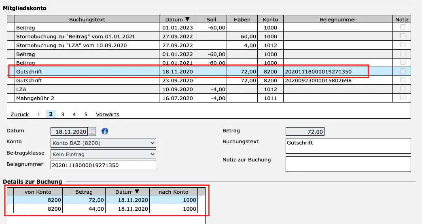Click the Belegnummer column header
This screenshot has height=224, width=422.
[338, 19]
